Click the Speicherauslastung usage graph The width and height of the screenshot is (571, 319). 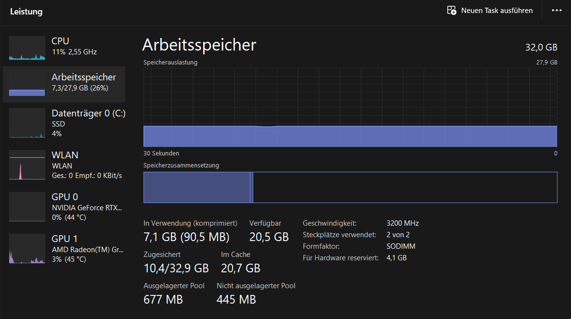(350, 107)
